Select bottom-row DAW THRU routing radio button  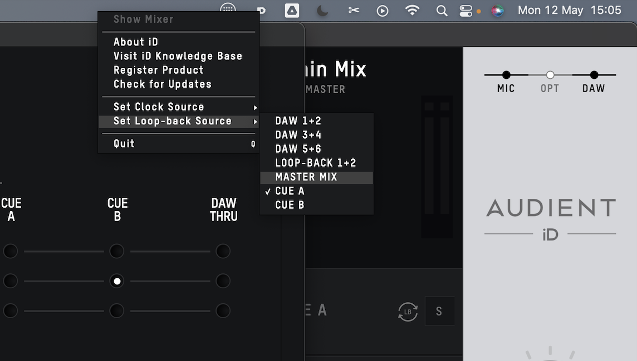tap(223, 311)
